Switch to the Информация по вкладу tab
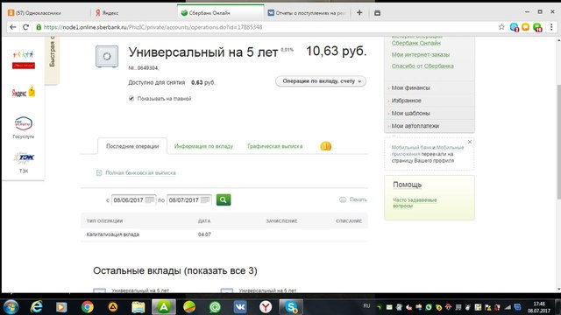Viewport: 561px width, 315px height. click(x=203, y=146)
